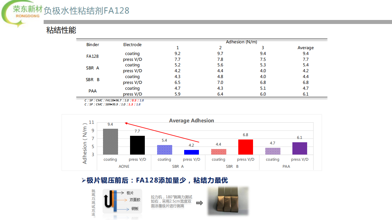The image size is (392, 220).
Task: Click the FA128 binder row label in the table
Action: coord(93,56)
